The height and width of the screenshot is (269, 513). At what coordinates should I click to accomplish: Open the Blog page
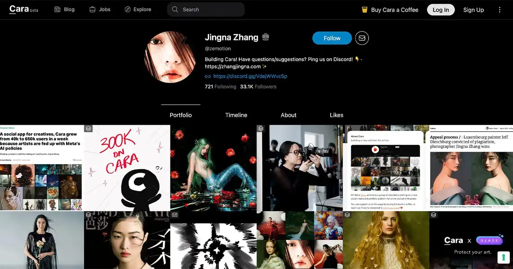(x=65, y=9)
